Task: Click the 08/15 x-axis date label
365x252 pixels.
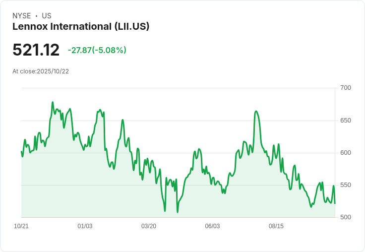Action: (x=276, y=226)
